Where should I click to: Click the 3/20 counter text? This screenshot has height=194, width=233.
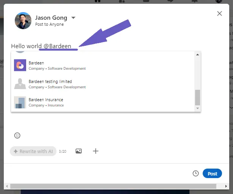pos(63,151)
